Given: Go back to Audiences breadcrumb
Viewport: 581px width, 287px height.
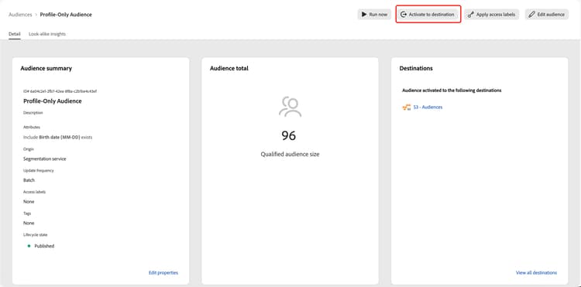Looking at the screenshot, I should click(x=20, y=15).
